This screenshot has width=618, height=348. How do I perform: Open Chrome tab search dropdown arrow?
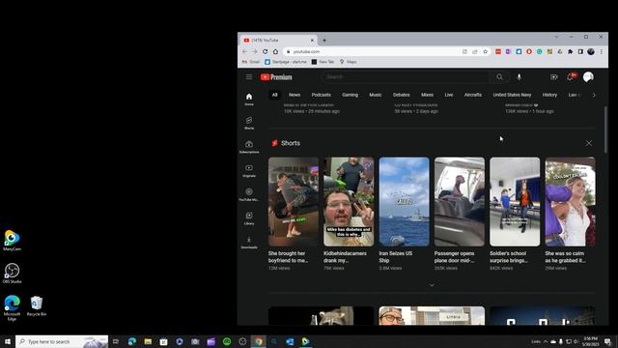click(556, 37)
